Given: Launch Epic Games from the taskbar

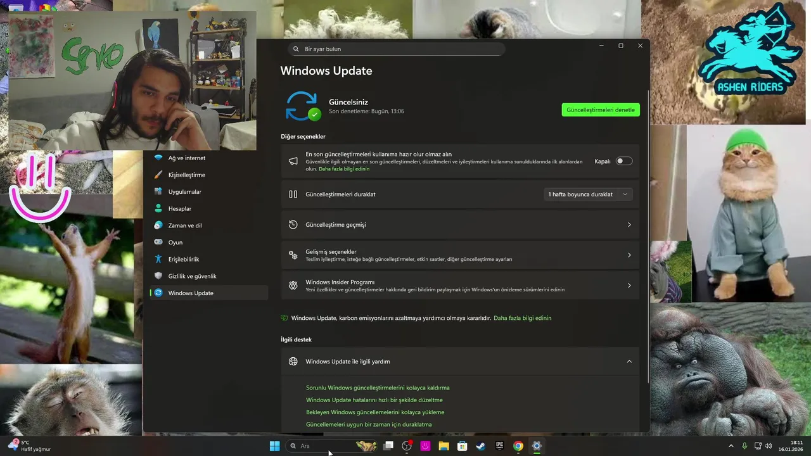Looking at the screenshot, I should pyautogui.click(x=499, y=446).
